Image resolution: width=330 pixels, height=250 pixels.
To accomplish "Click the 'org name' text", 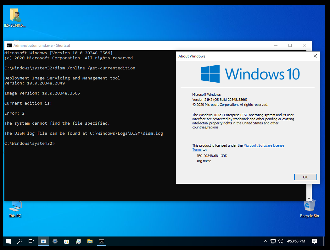I will pyautogui.click(x=204, y=161).
